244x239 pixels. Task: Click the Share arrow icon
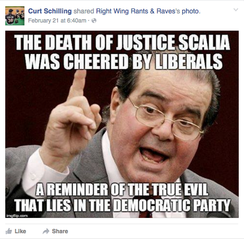tap(46, 231)
